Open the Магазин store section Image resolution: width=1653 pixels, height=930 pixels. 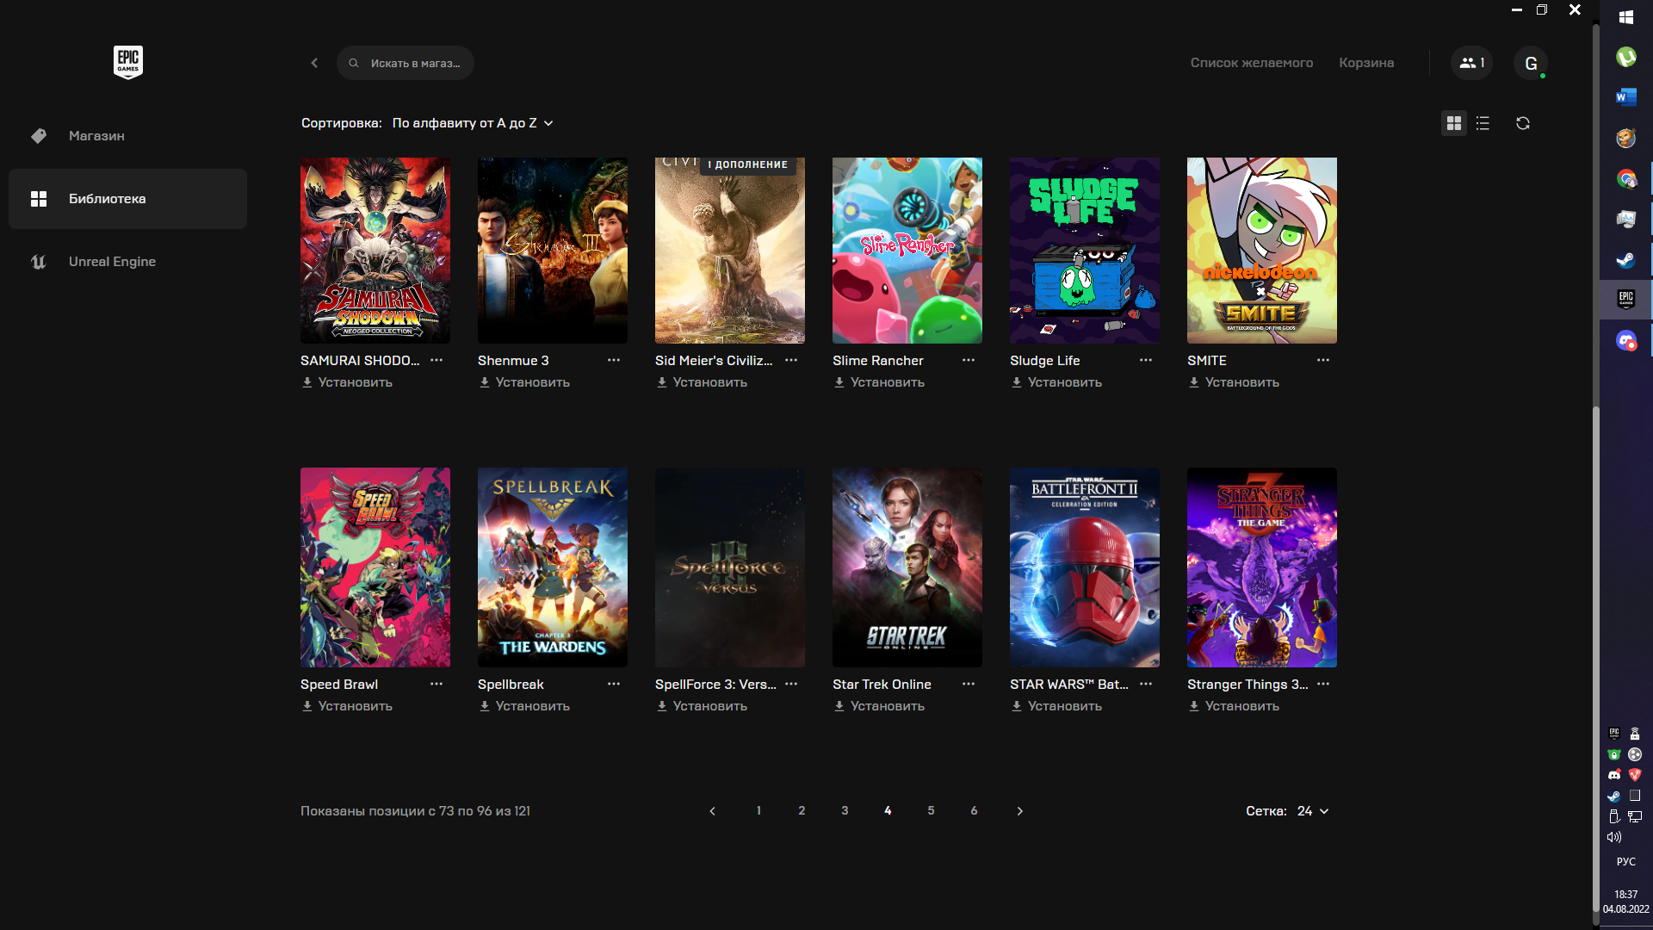click(127, 136)
